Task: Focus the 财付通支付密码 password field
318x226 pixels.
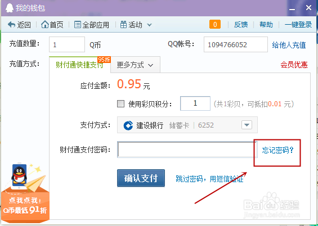Action: point(187,150)
